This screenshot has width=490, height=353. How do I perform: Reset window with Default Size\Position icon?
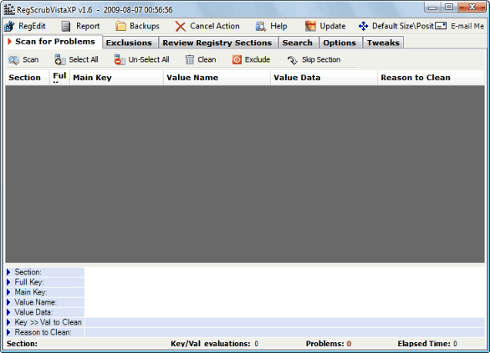(x=363, y=26)
